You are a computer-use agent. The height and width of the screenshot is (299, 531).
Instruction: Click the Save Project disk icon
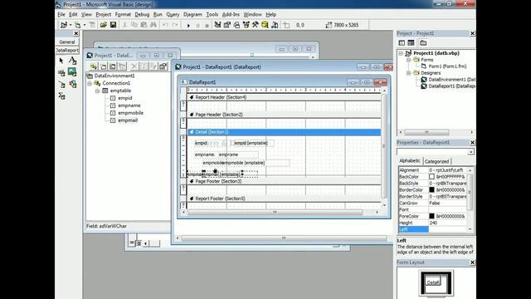click(x=113, y=25)
